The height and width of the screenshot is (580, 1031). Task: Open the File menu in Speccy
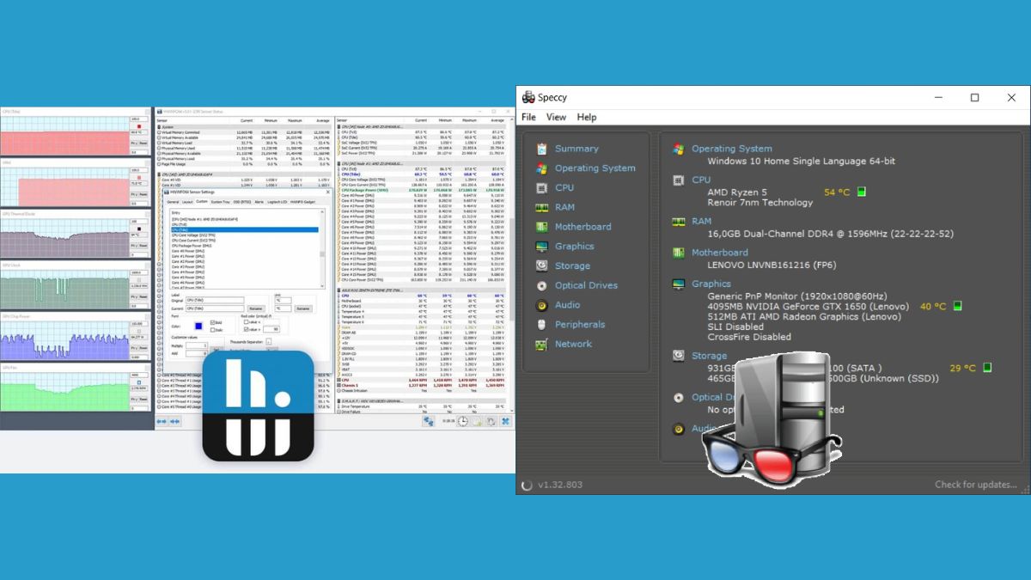[528, 117]
